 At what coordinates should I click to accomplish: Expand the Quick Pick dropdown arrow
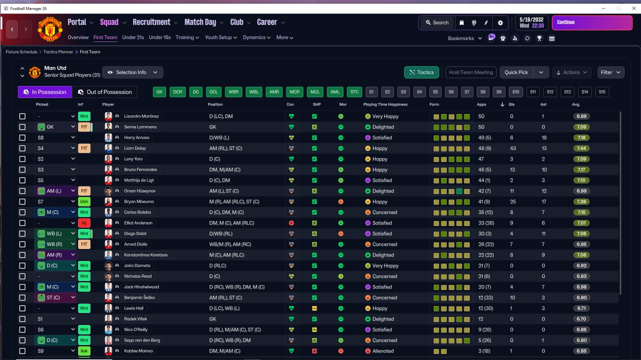pos(541,72)
